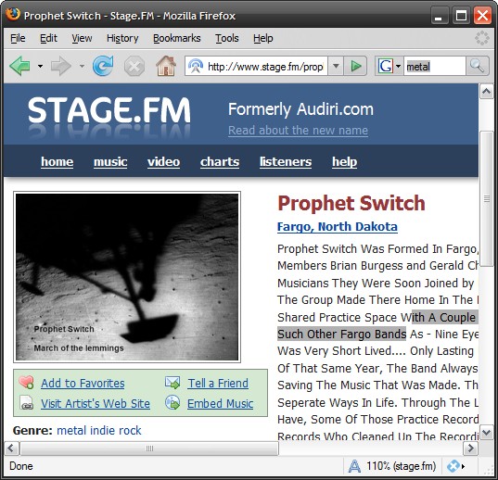The width and height of the screenshot is (498, 480).
Task: Open the video navigation link
Action: (x=163, y=161)
